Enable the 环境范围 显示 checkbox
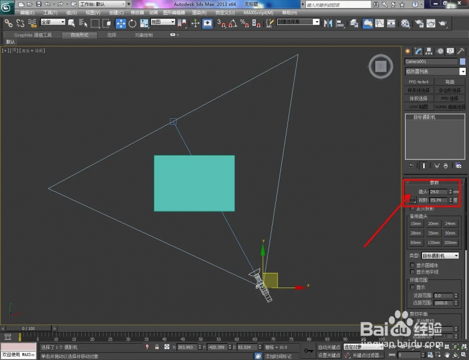Viewport: 469px width, 360px height. [x=412, y=287]
